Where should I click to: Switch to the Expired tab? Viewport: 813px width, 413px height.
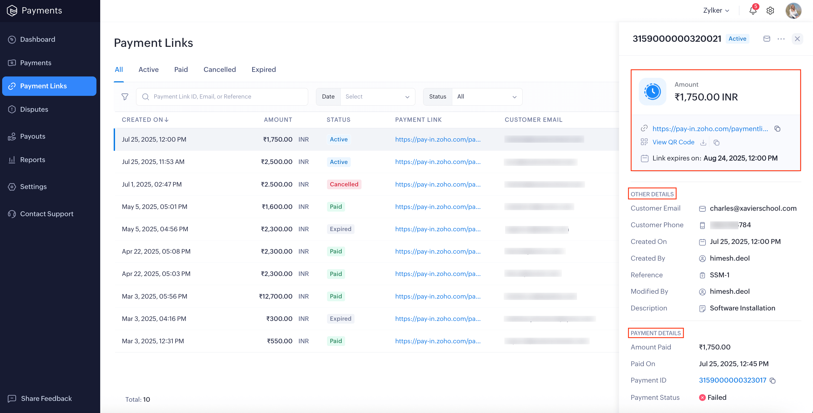point(263,69)
